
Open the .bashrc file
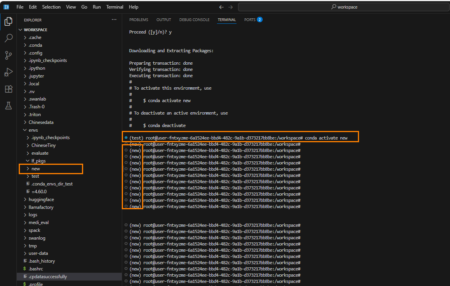[36, 269]
